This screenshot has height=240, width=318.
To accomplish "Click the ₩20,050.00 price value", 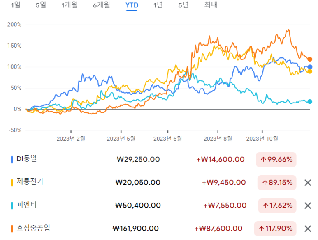I will (138, 183).
